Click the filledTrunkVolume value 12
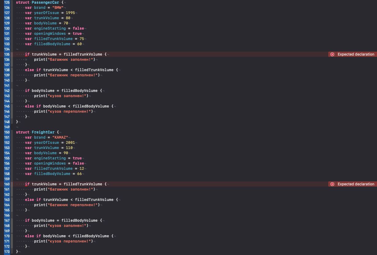The image size is (377, 255). [x=82, y=169]
